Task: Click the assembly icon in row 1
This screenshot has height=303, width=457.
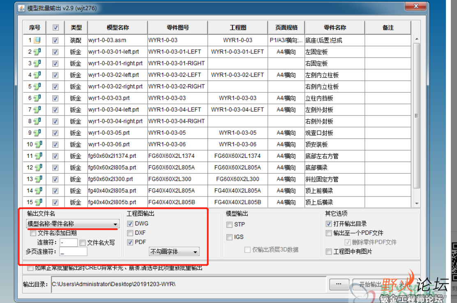Action: click(x=37, y=40)
